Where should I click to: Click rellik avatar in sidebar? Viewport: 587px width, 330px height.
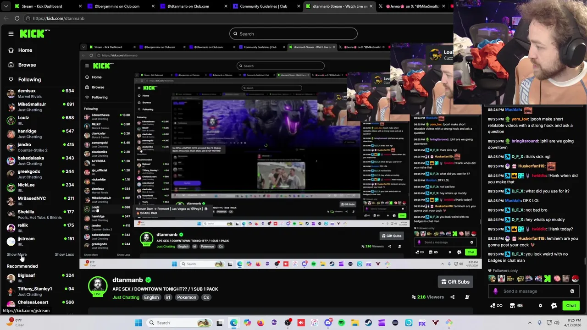tap(11, 228)
